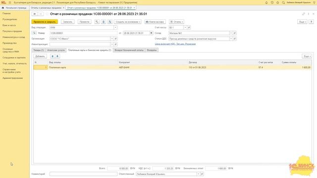This screenshot has height=178, width=317.
Task: Expand the Вид операции dropdown
Action: pos(115,27)
